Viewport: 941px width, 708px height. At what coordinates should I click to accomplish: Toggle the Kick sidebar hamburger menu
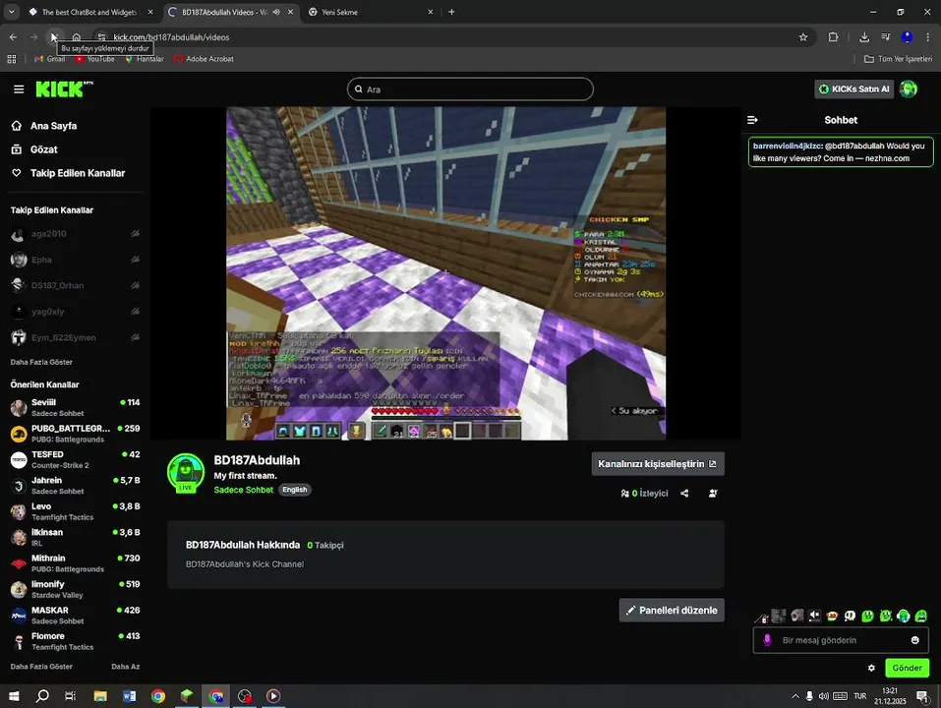[x=19, y=88]
